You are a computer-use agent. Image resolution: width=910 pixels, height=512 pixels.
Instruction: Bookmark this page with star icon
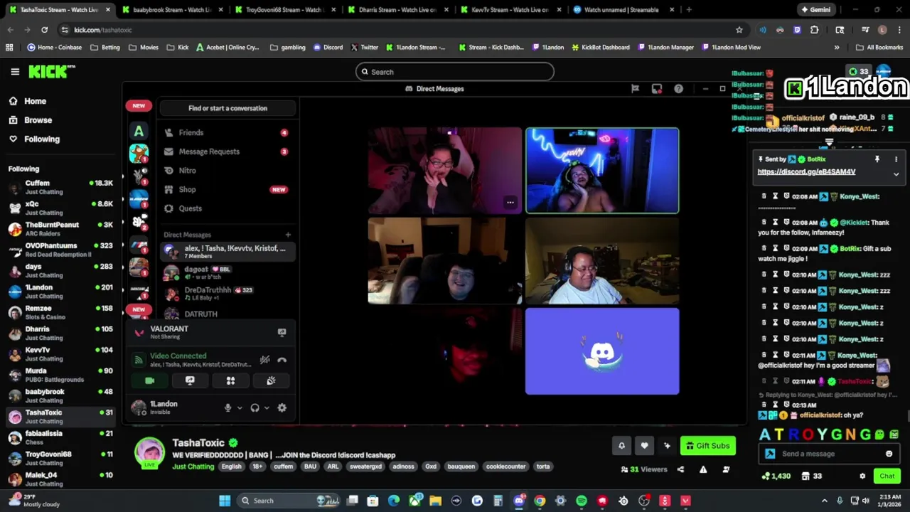tap(739, 30)
